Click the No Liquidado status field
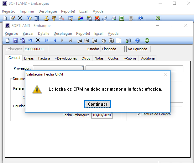This screenshot has height=163, width=194. [138, 49]
